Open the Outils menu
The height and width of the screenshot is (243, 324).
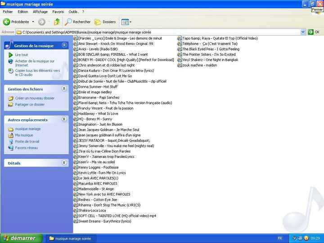(x=73, y=12)
